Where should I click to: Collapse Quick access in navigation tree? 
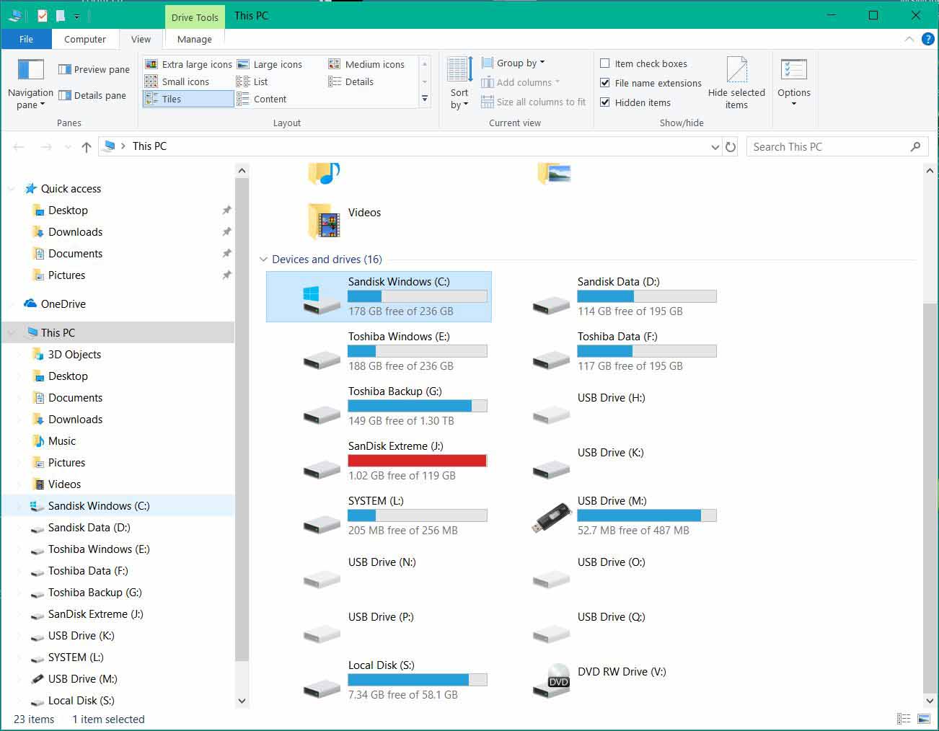[x=12, y=189]
